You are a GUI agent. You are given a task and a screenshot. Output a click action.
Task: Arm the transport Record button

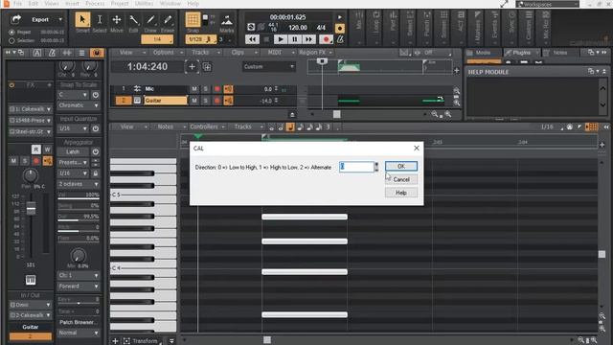pyautogui.click(x=326, y=39)
